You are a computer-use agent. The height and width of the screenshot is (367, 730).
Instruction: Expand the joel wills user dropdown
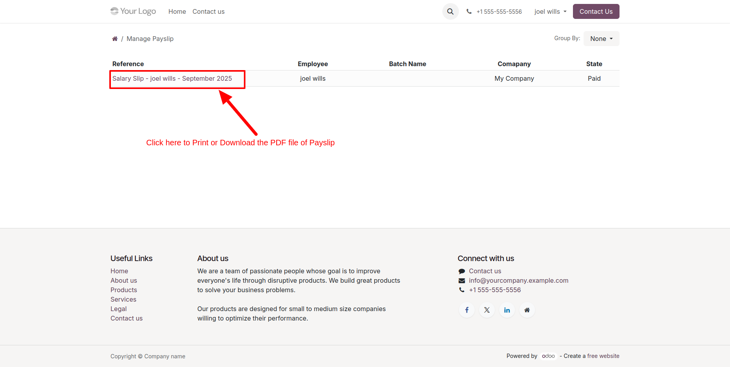550,11
